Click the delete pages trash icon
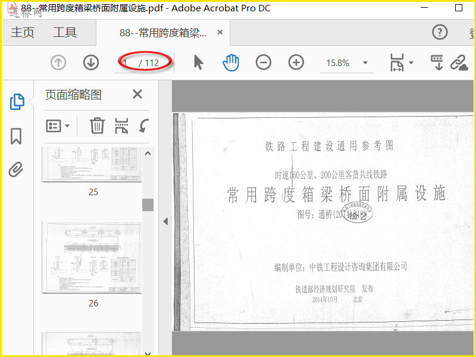 [x=97, y=126]
